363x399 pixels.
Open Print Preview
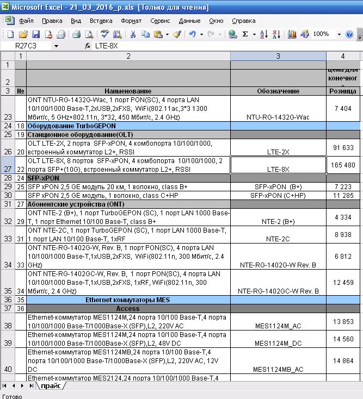click(x=89, y=34)
